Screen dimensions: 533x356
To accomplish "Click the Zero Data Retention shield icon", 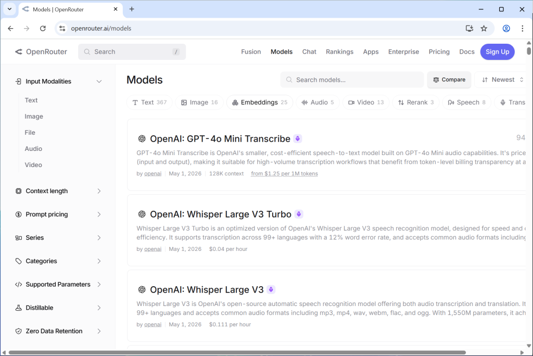I will [18, 331].
